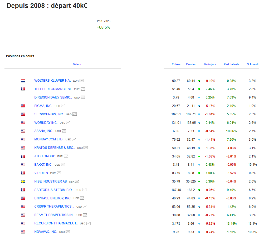Select the 10.06% latent perf for Asana
Viewport: 259px width, 236px height.
pos(231,131)
